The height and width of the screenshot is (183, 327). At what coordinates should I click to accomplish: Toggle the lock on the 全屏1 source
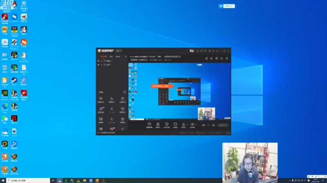pos(101,65)
